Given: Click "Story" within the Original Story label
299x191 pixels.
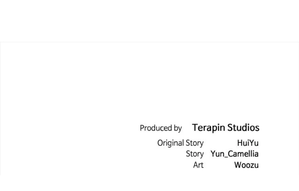Looking at the screenshot, I should click(x=195, y=143).
